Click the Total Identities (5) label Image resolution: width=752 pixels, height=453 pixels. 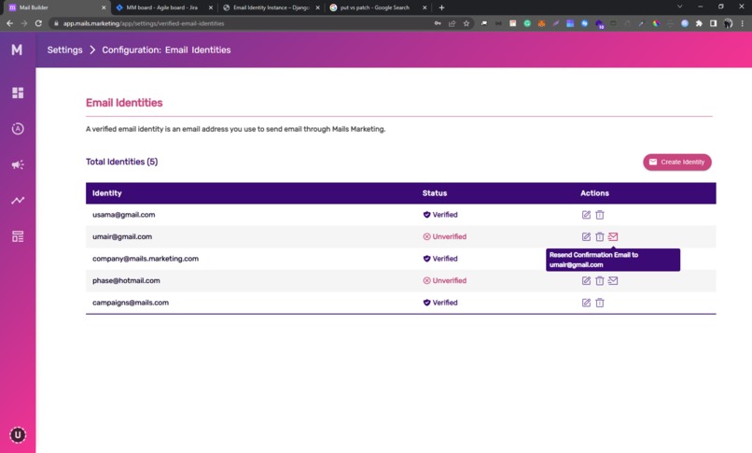click(x=122, y=162)
